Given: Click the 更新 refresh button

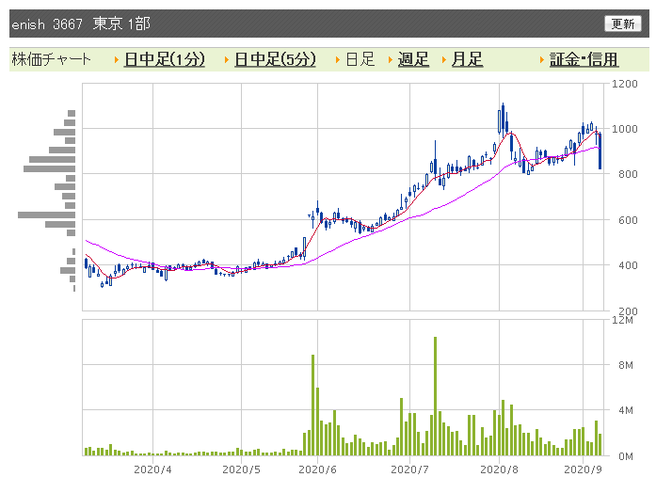Looking at the screenshot, I should point(622,24).
